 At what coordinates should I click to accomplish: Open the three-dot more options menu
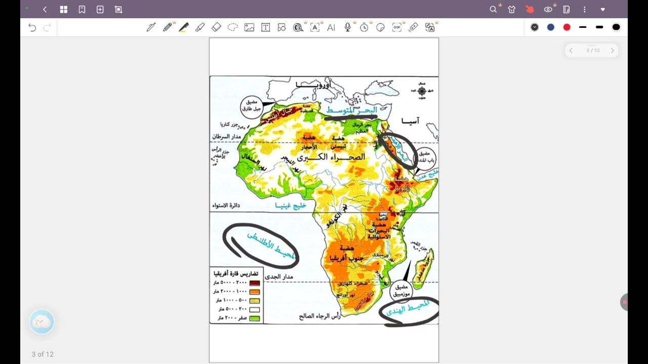585,10
